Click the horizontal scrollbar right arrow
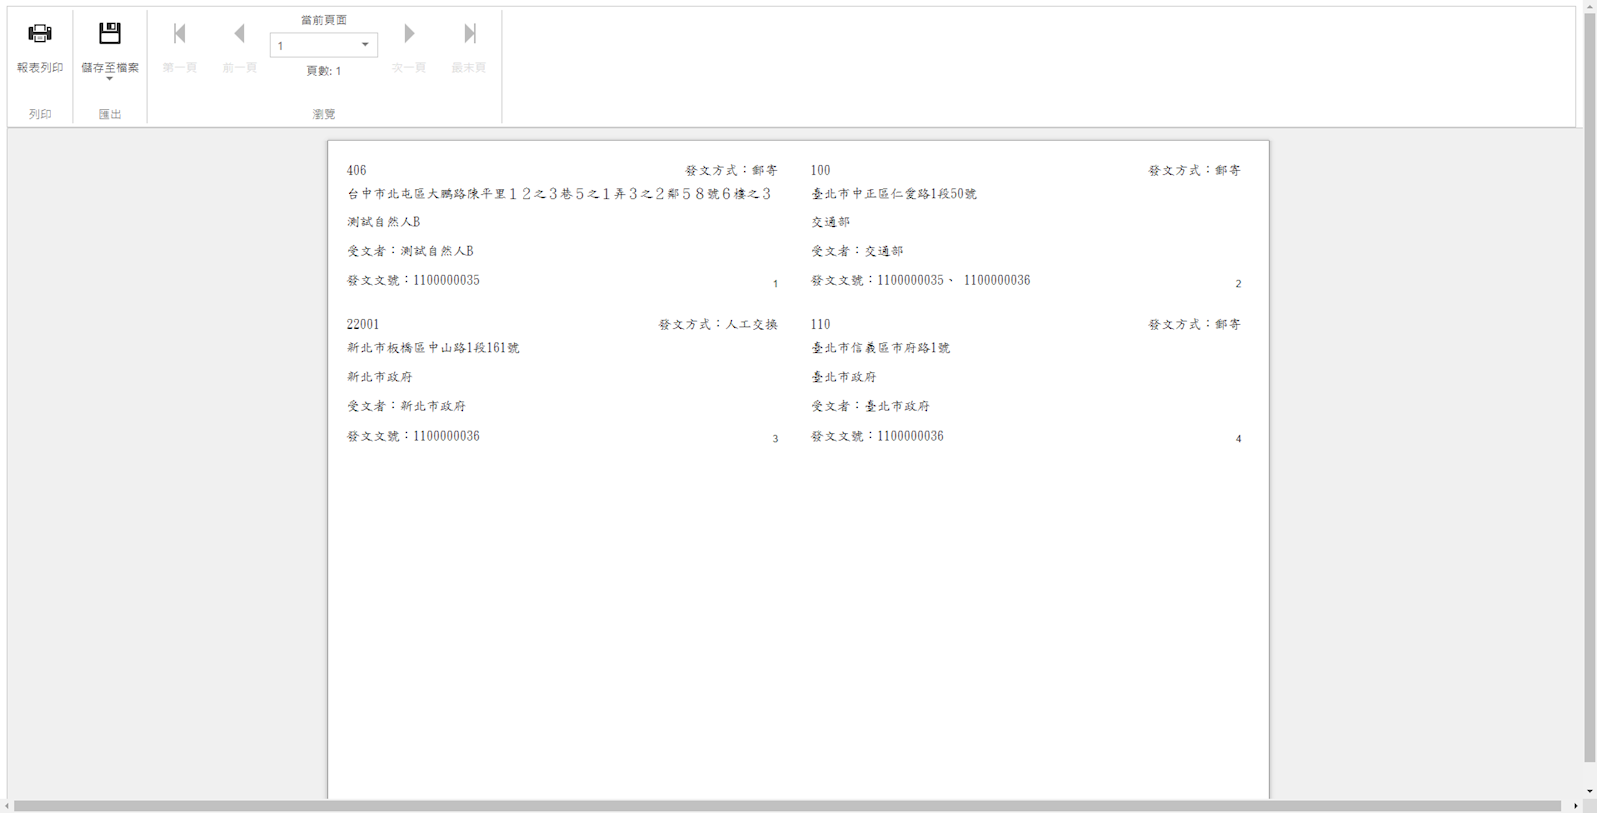Image resolution: width=1597 pixels, height=813 pixels. [1575, 806]
